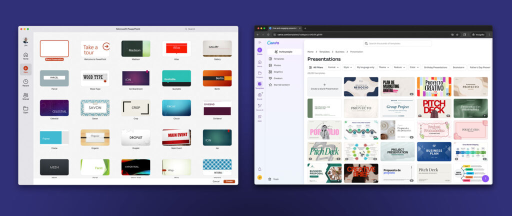Click the Brainstorm filter chip
The image size is (512, 216).
click(x=458, y=67)
